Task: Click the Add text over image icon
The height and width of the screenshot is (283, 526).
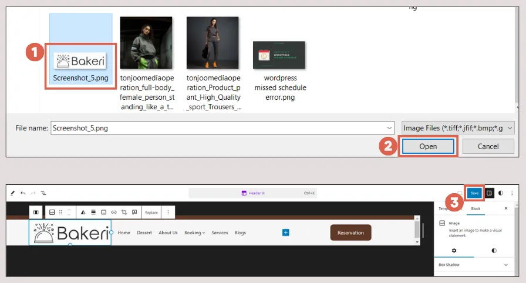Action: tap(134, 213)
